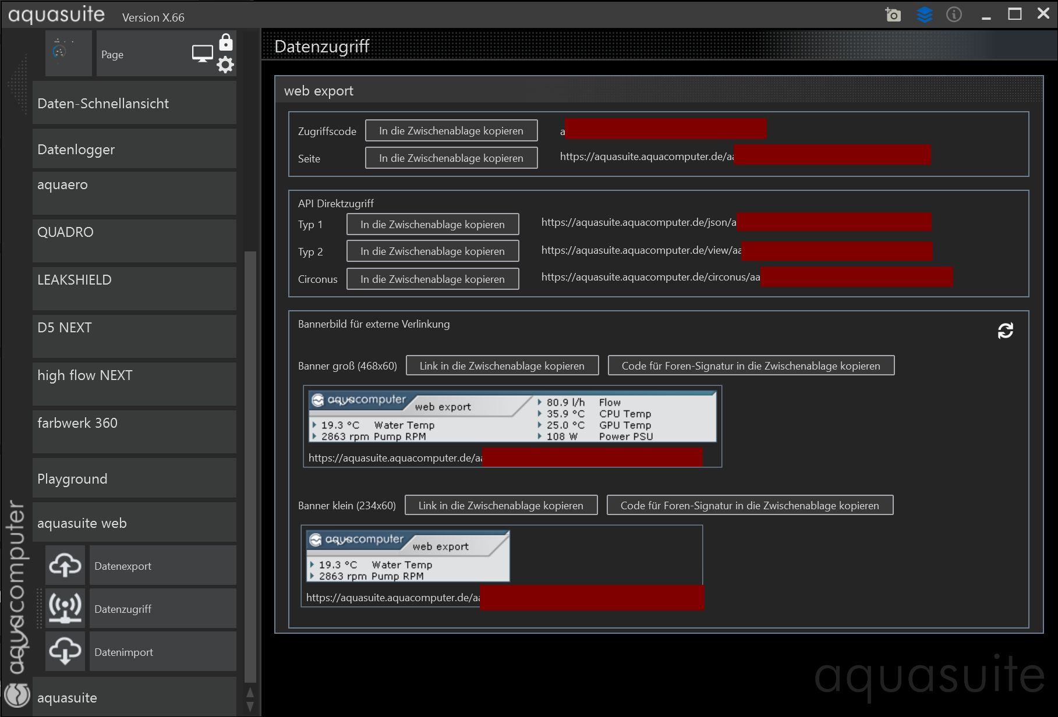This screenshot has width=1058, height=717.
Task: Open the blue layers icon in the title bar
Action: click(x=925, y=15)
